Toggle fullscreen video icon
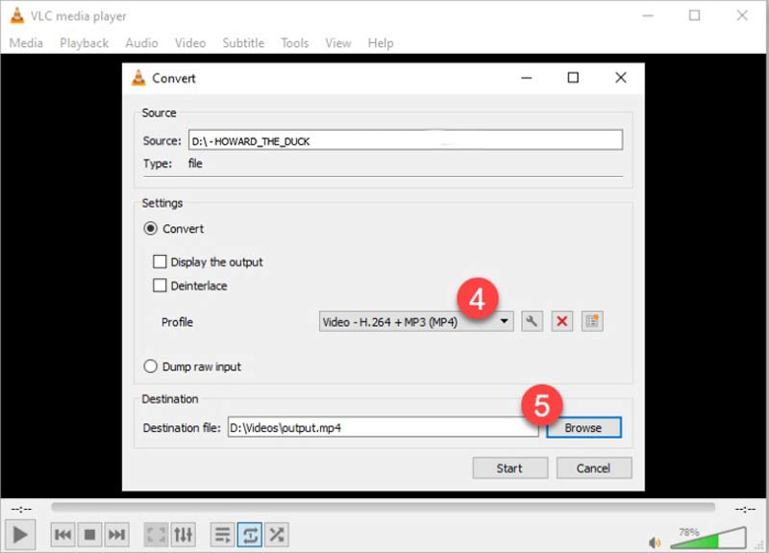This screenshot has height=553, width=769. pos(156,535)
